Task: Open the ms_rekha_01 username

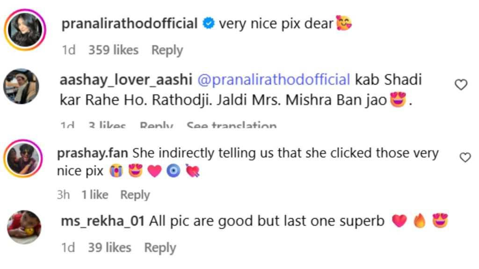Action: (x=102, y=221)
